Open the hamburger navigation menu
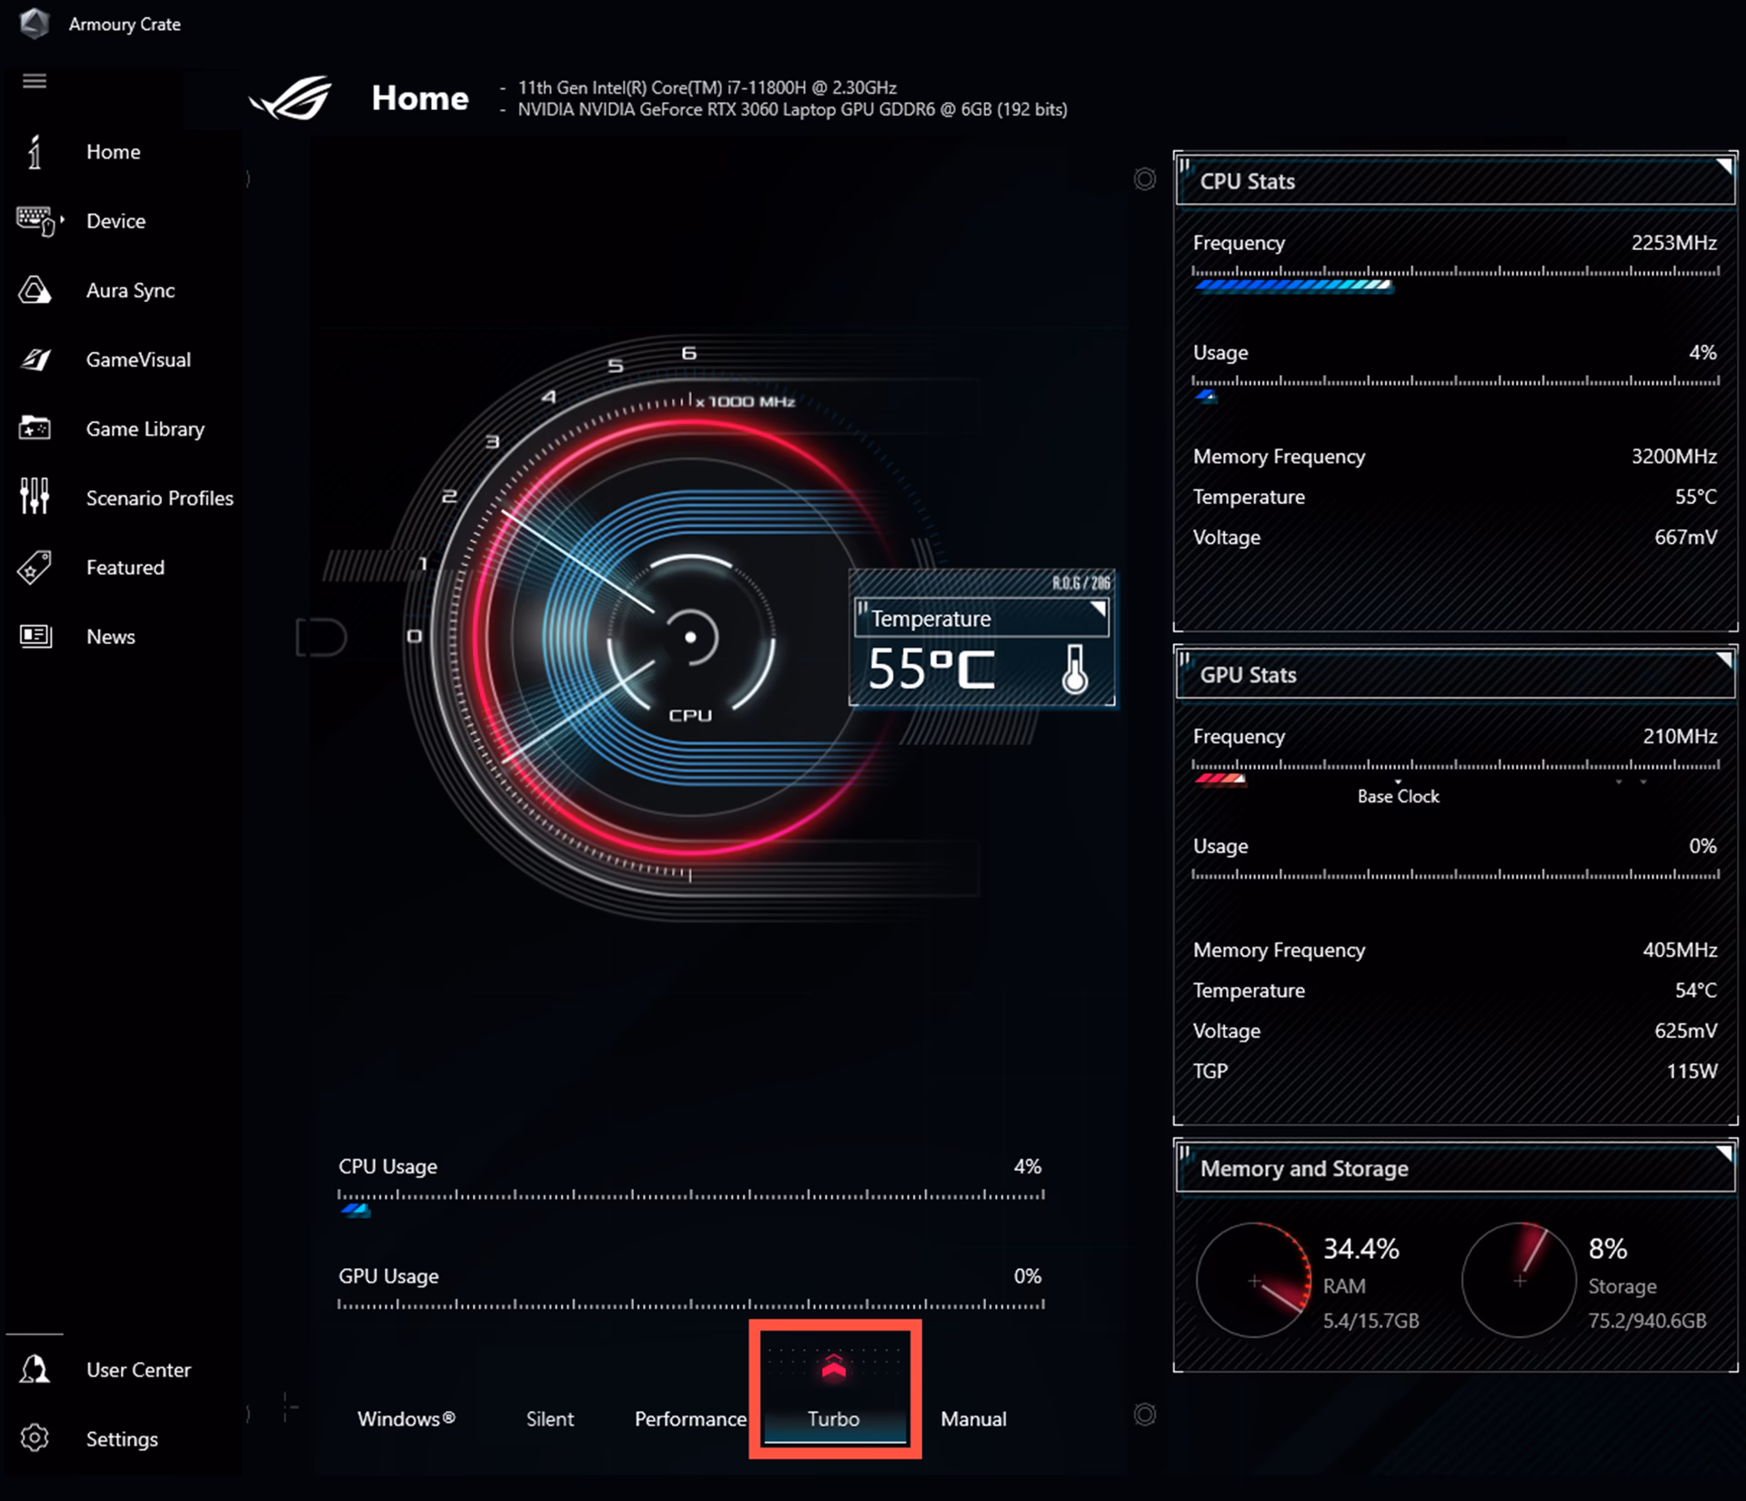This screenshot has width=1746, height=1501. pos(35,80)
